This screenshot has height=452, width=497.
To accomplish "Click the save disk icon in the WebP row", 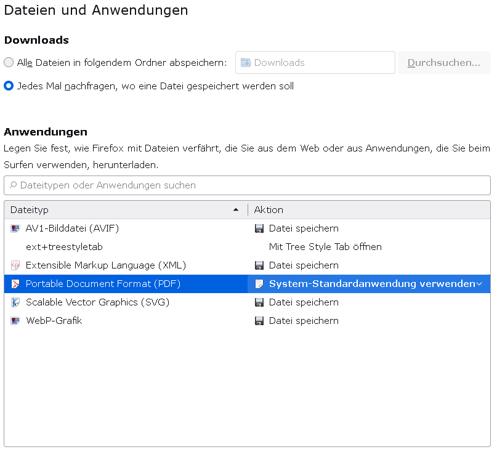I will pos(259,321).
